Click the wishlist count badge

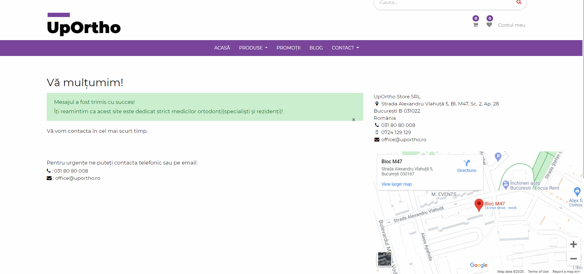click(x=490, y=18)
